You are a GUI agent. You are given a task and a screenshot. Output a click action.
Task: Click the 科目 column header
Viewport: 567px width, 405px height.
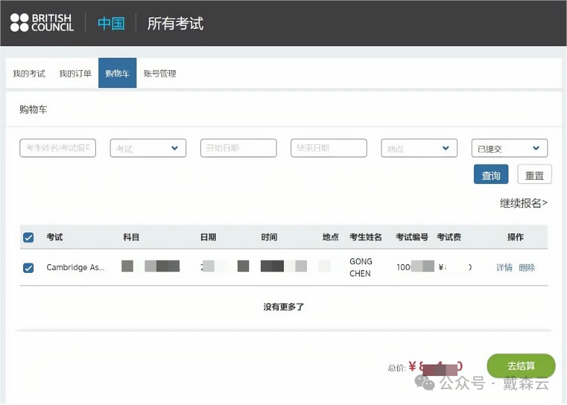131,237
